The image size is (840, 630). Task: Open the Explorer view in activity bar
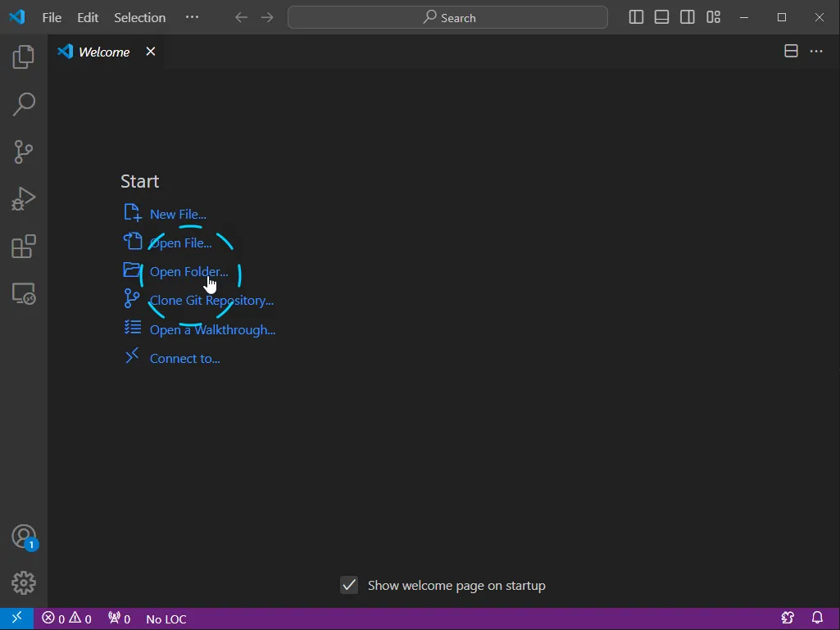(24, 57)
